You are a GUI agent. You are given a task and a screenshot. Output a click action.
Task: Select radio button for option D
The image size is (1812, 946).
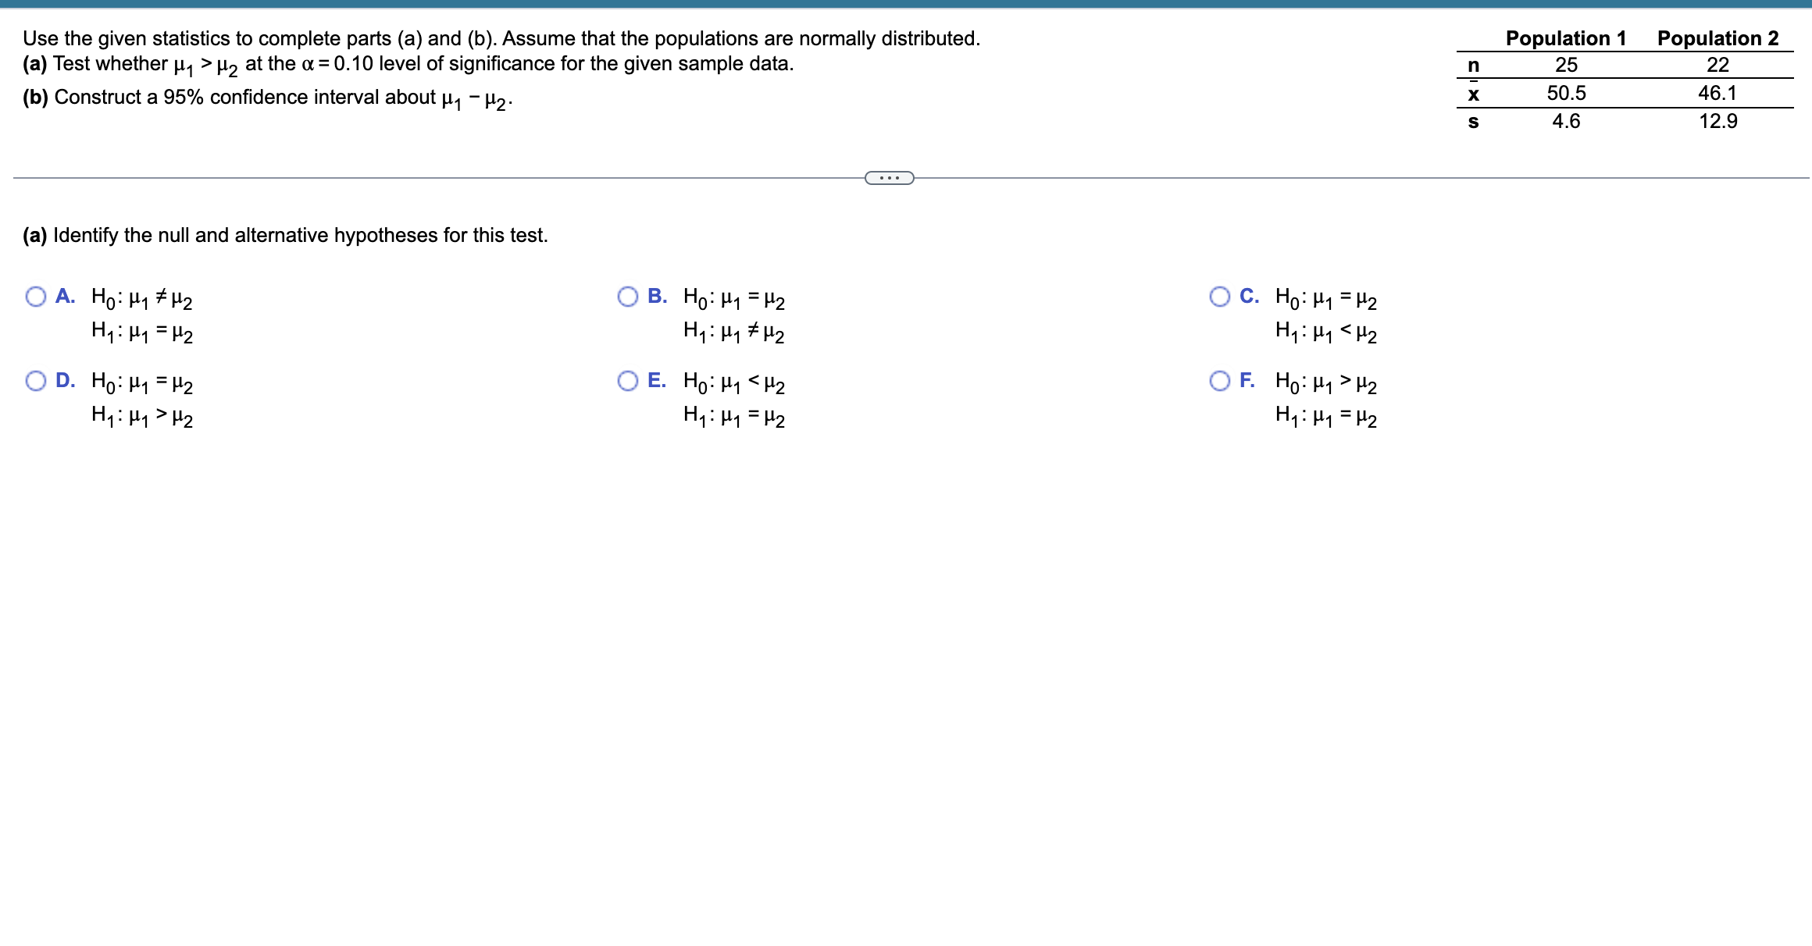point(36,380)
